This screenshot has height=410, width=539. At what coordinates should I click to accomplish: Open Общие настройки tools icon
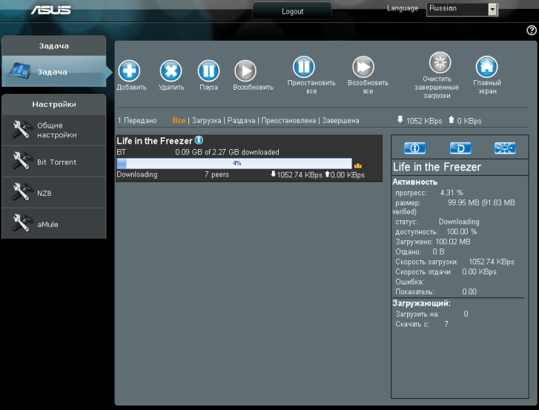point(21,130)
